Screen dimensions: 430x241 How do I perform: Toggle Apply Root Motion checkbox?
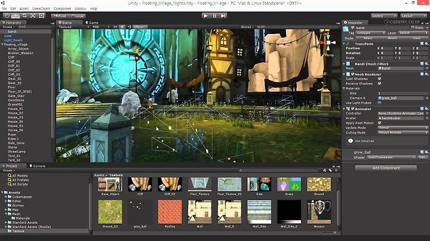380,123
